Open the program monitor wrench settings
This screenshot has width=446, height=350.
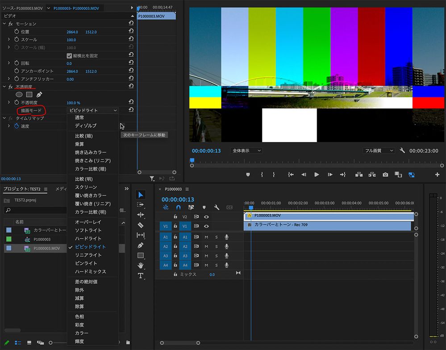402,151
